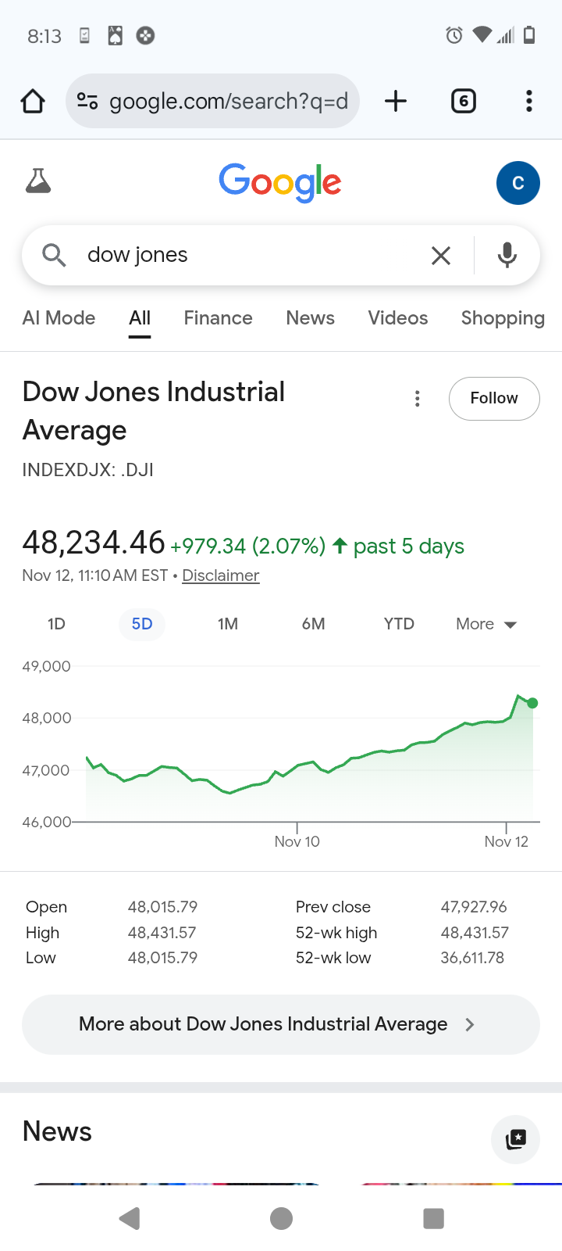This screenshot has height=1251, width=562.
Task: Open site info icon in address bar
Action: [x=87, y=101]
